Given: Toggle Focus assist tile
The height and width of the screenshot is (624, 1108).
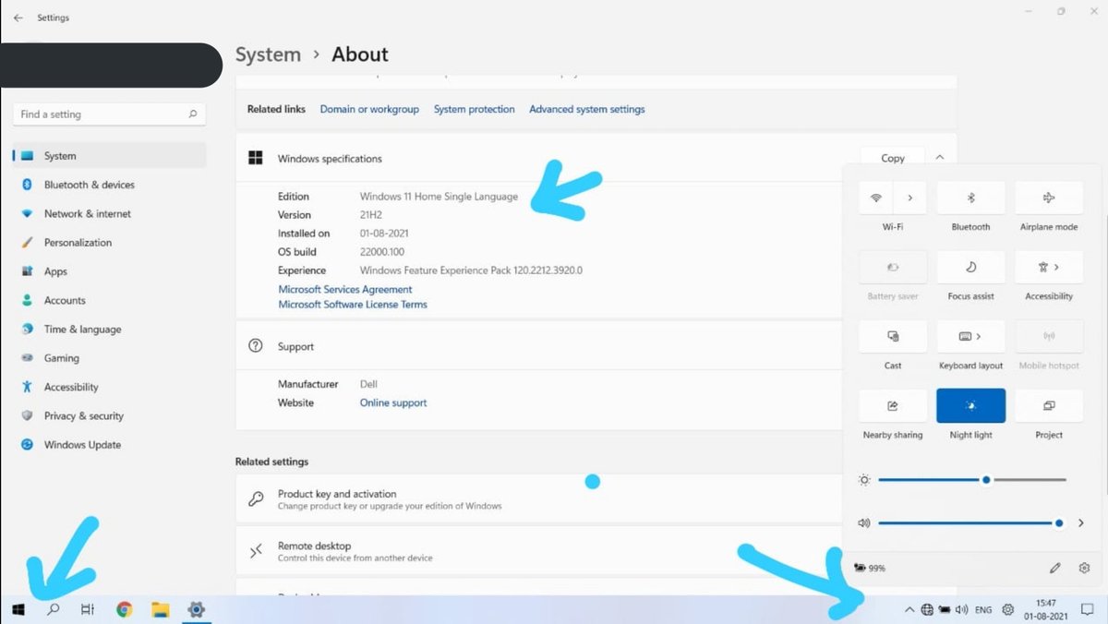Looking at the screenshot, I should point(971,267).
